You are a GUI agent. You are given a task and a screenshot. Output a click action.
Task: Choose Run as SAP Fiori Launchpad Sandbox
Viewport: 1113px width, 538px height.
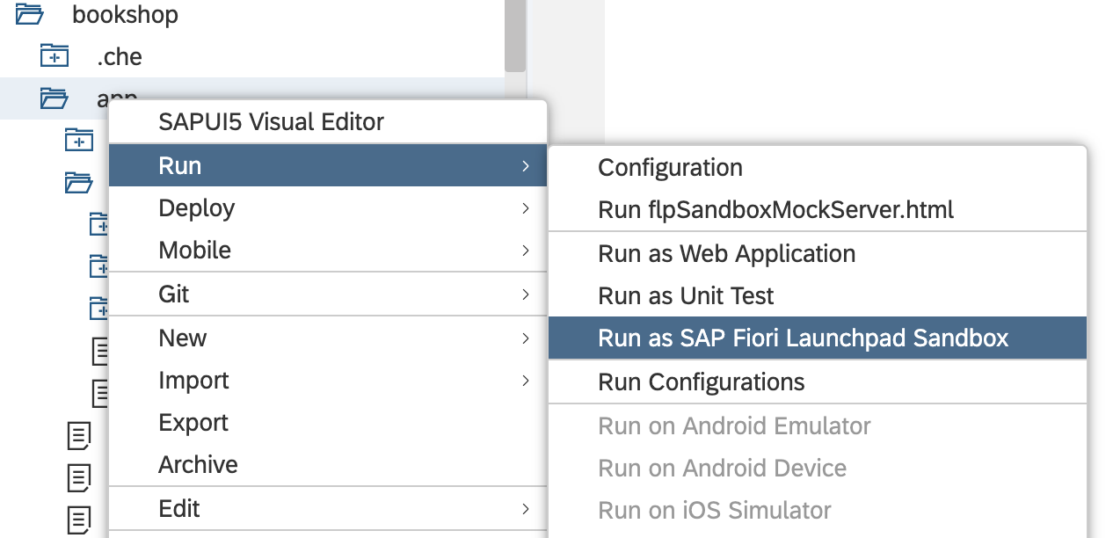[818, 338]
